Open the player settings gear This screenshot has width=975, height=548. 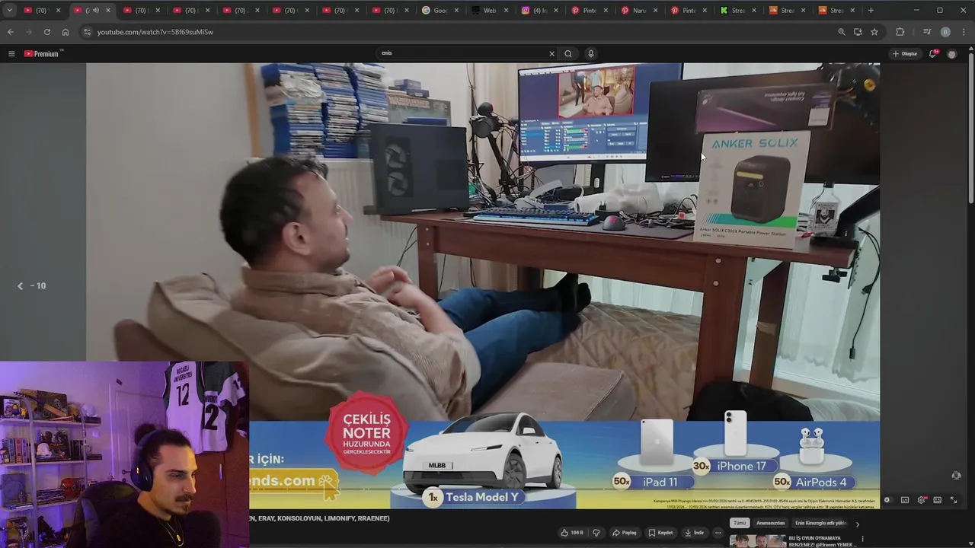coord(921,500)
